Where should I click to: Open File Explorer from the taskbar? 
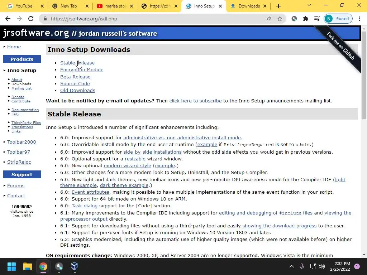coord(27,266)
